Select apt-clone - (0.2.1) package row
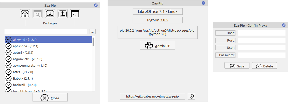 pyautogui.click(x=49, y=46)
